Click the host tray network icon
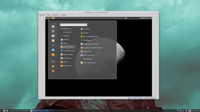This screenshot has height=112, width=200. pyautogui.click(x=181, y=111)
